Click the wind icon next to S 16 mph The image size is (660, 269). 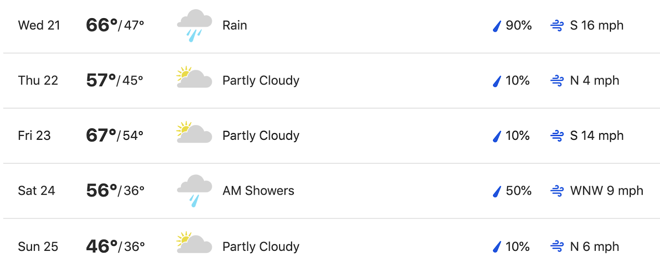[557, 26]
